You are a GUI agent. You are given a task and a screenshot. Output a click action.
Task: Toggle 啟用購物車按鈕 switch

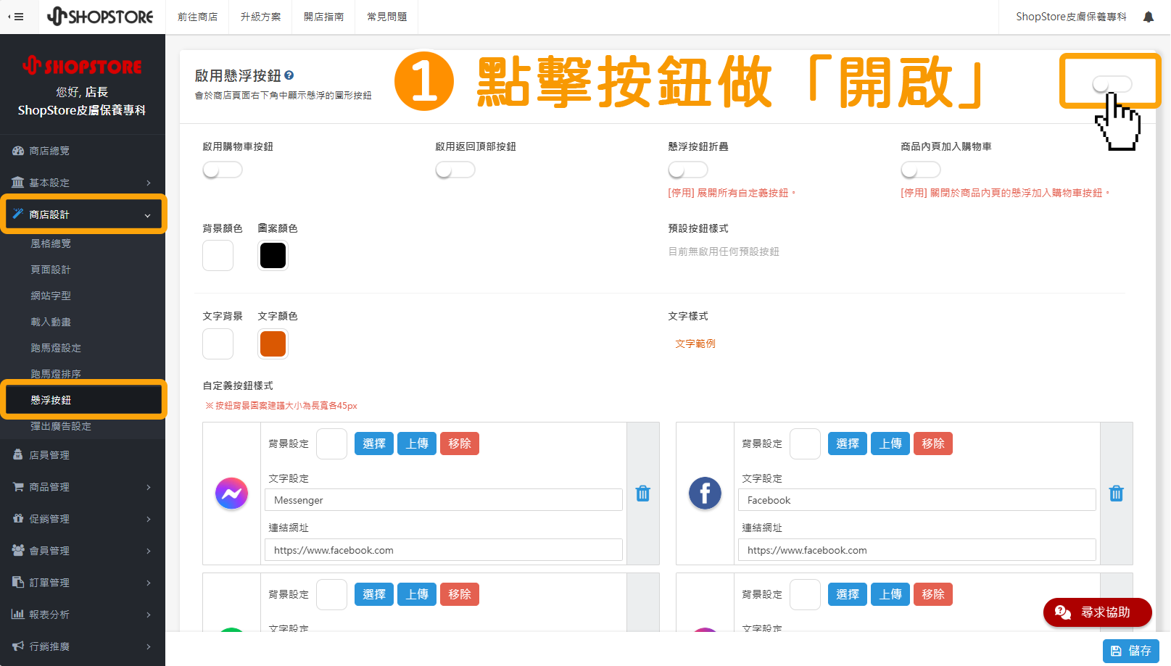coord(223,170)
